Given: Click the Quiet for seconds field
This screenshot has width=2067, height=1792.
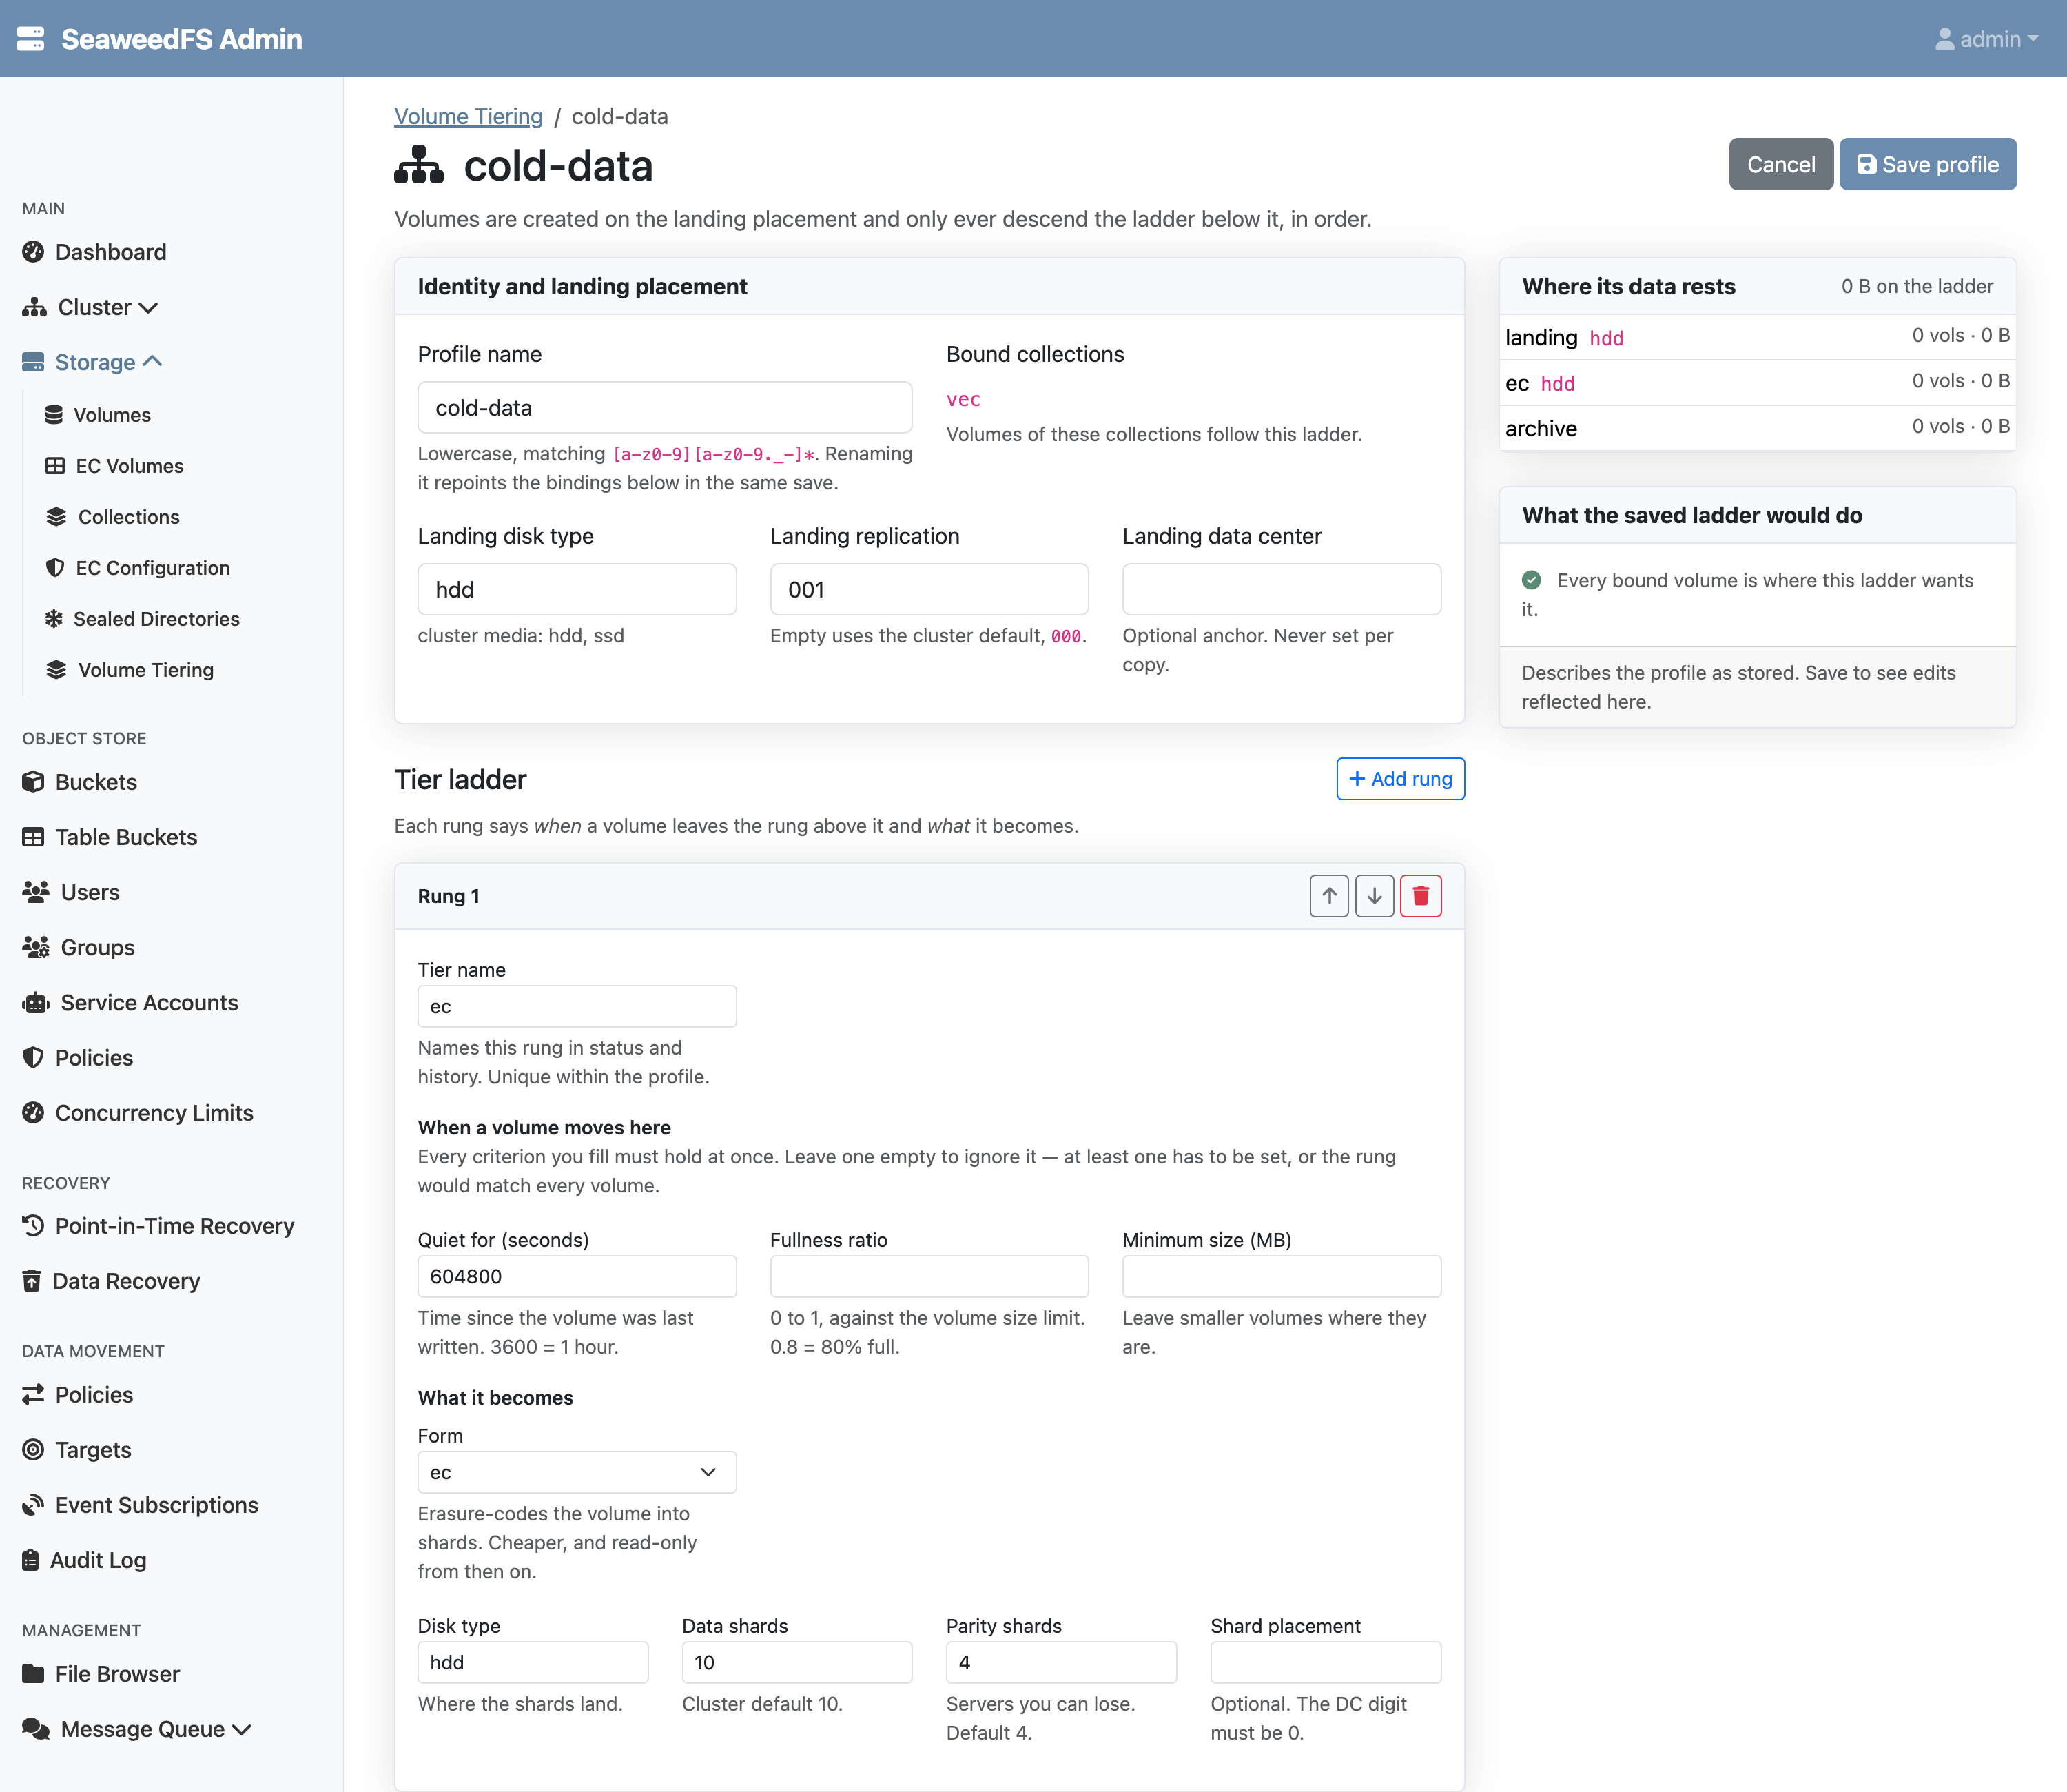Looking at the screenshot, I should (577, 1277).
